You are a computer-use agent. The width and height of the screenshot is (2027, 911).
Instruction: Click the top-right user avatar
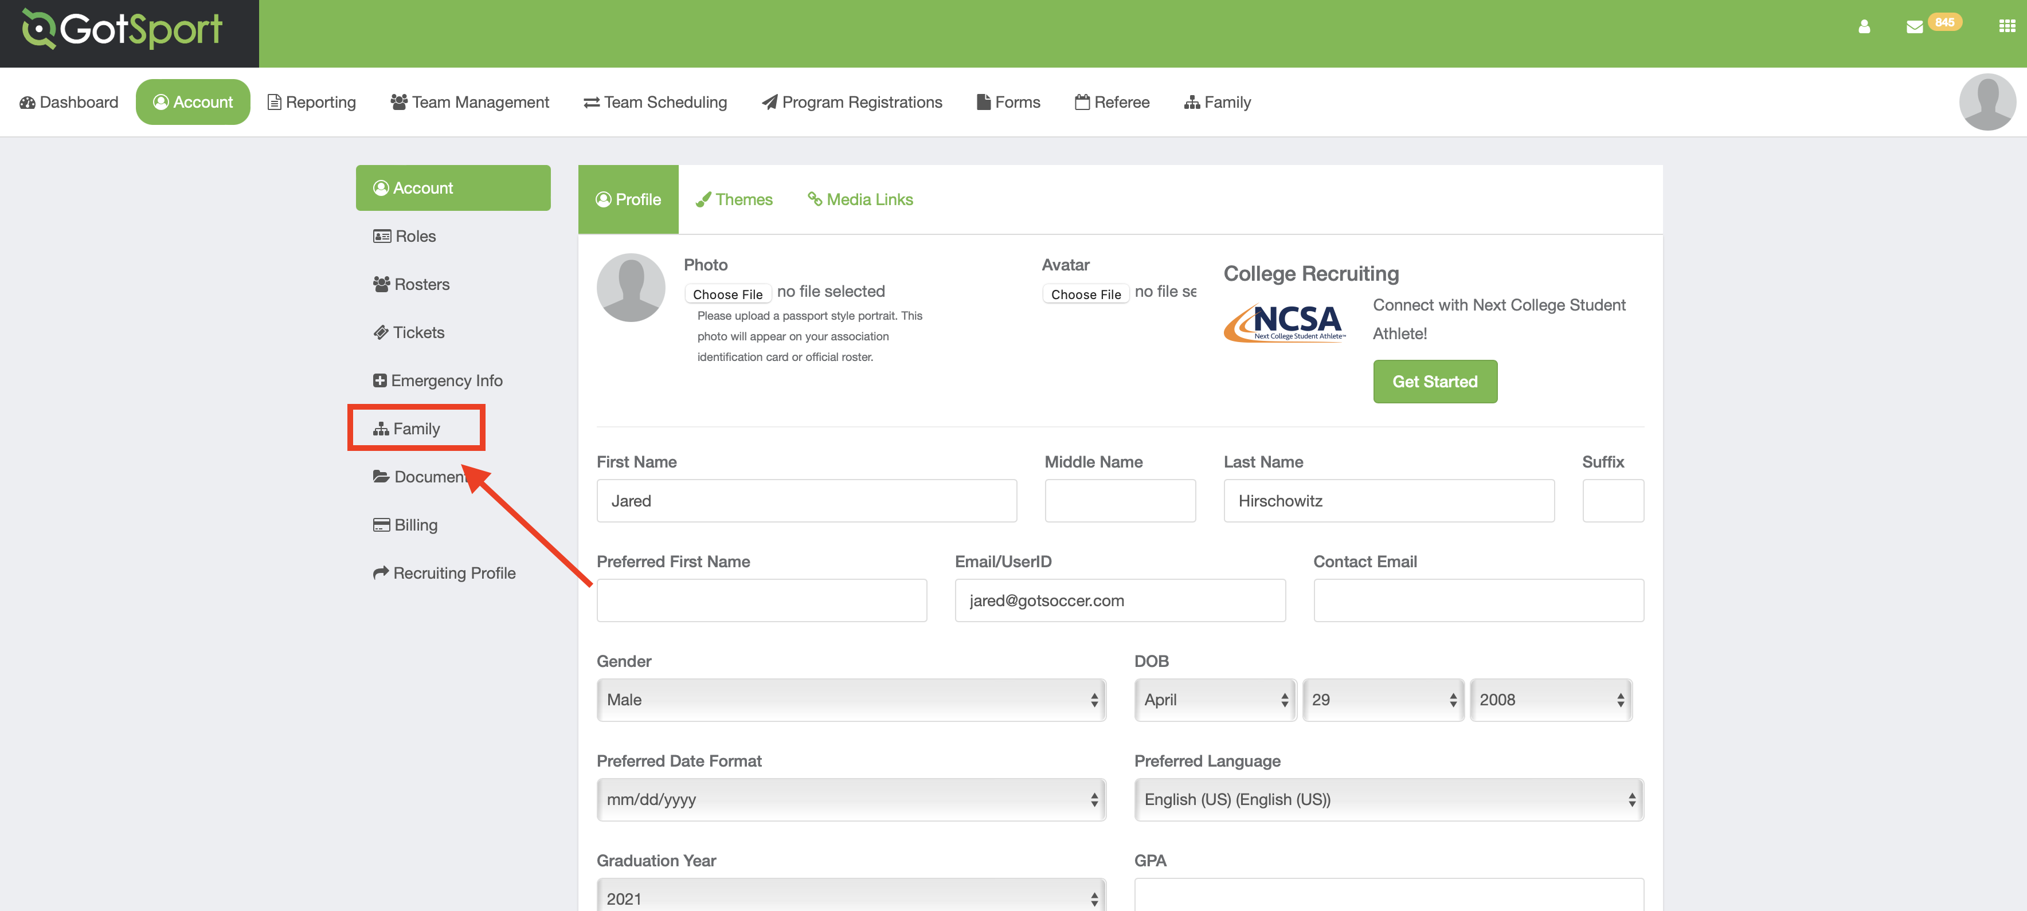pos(1987,102)
